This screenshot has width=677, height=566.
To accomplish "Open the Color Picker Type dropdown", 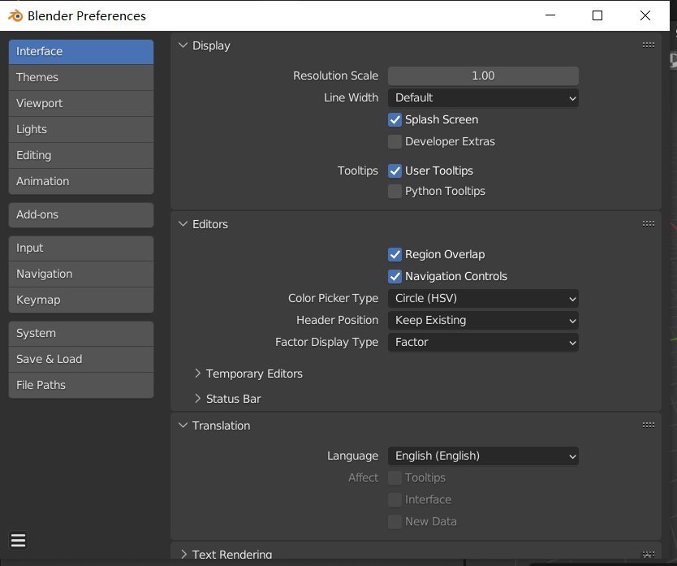I will (x=483, y=298).
